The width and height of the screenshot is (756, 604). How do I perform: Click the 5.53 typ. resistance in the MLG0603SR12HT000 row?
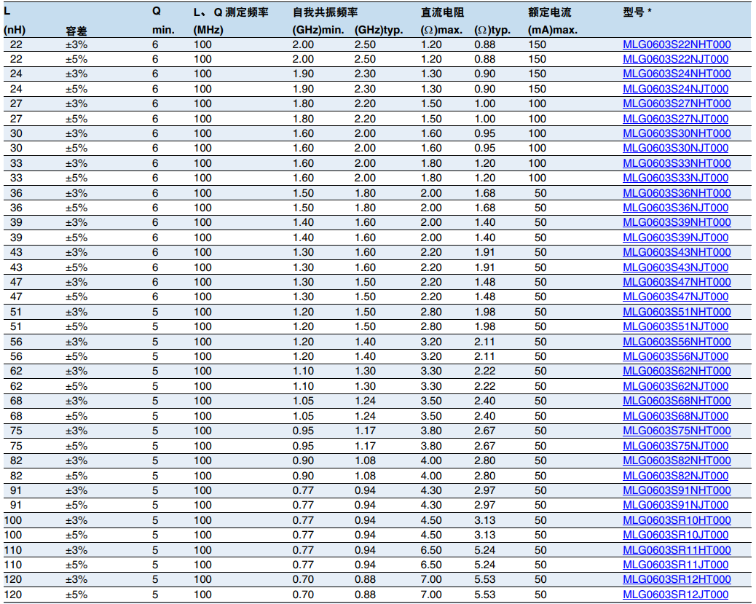(484, 579)
